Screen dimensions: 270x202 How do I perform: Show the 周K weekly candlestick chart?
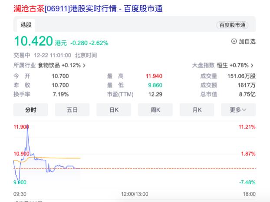155,110
